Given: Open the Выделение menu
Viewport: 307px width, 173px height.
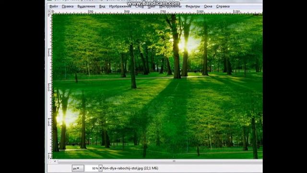Looking at the screenshot, I should pos(86,6).
